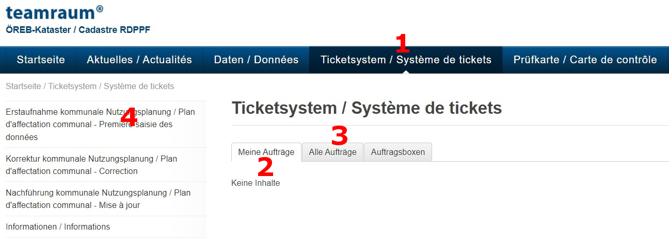Open the Aktuelles / Actualités menu item

139,60
